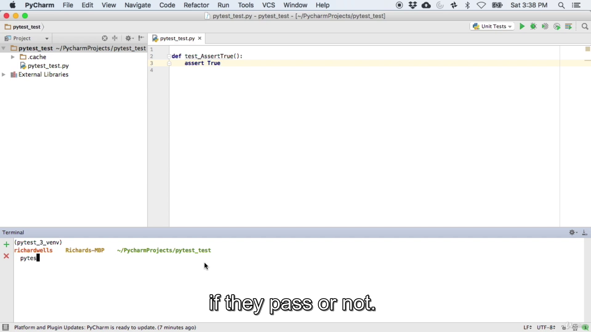Image resolution: width=591 pixels, height=332 pixels.
Task: Click the Debug bug icon
Action: tap(533, 26)
